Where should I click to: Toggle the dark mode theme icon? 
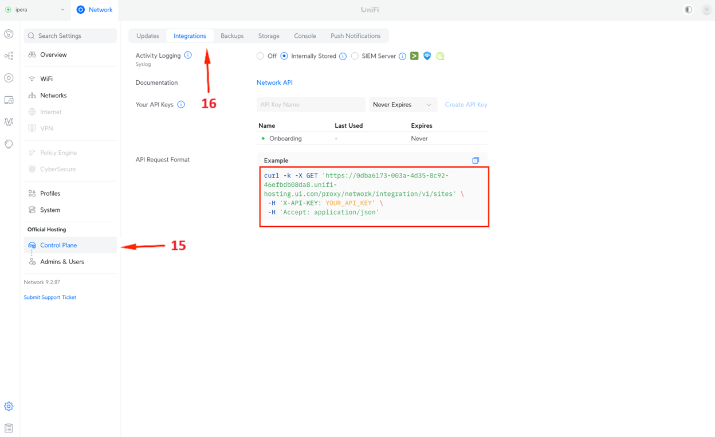(688, 10)
